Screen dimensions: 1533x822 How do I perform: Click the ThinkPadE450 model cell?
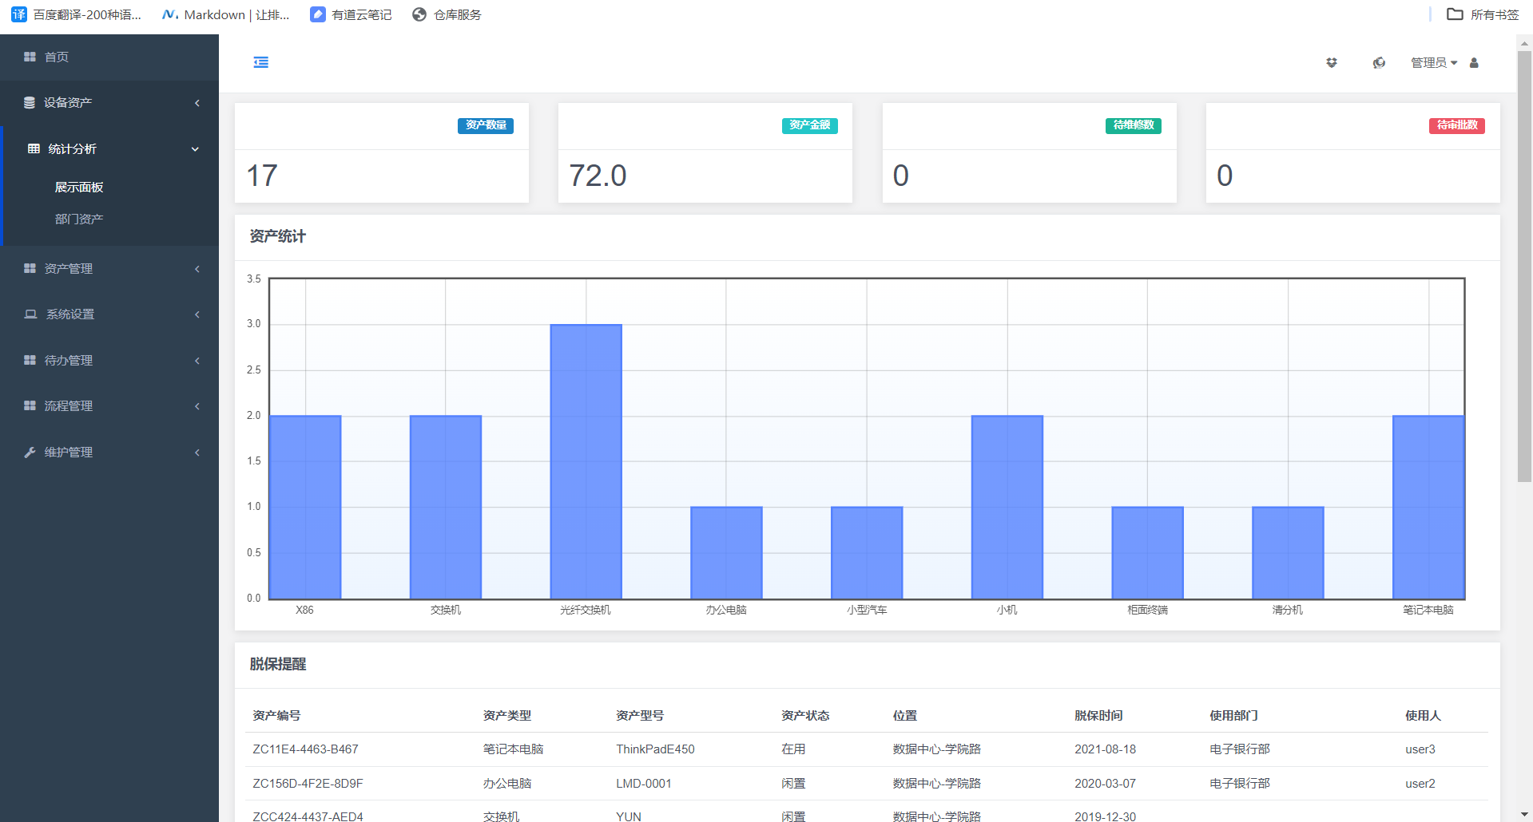655,749
